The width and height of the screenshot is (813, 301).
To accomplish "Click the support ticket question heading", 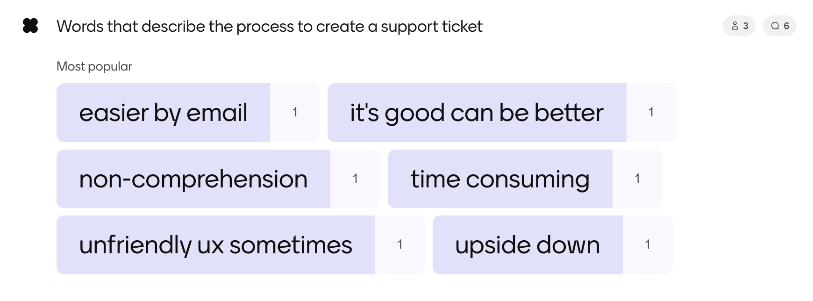I will tap(269, 27).
